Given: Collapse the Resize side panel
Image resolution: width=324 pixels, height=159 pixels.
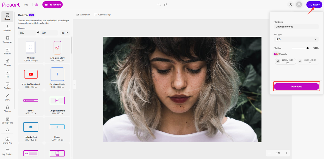Looking at the screenshot, I should tap(74, 85).
